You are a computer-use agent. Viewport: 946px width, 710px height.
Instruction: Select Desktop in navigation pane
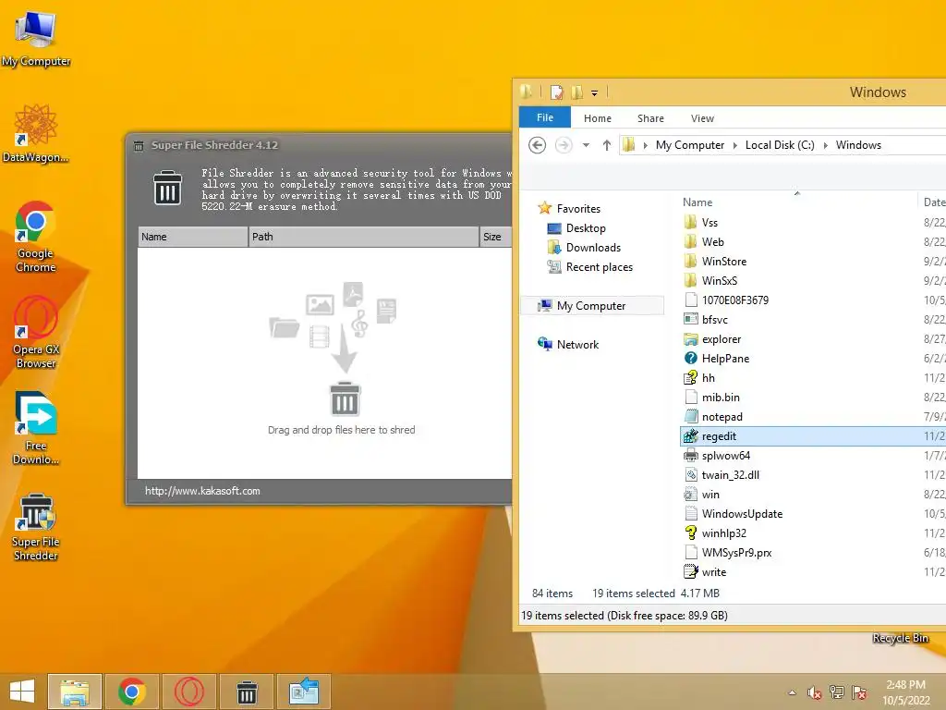(x=576, y=228)
